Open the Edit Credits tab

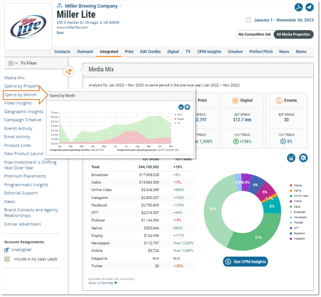tap(150, 52)
